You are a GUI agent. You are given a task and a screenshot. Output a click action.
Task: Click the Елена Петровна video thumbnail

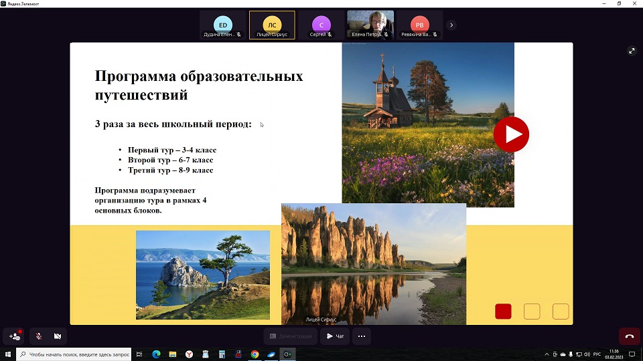(x=370, y=25)
